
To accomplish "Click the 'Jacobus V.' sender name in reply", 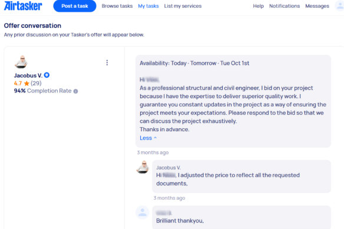I will click(168, 168).
